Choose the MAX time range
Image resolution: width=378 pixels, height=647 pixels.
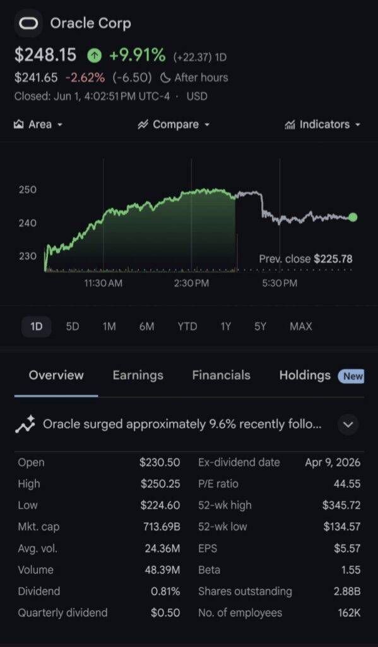[x=301, y=327]
